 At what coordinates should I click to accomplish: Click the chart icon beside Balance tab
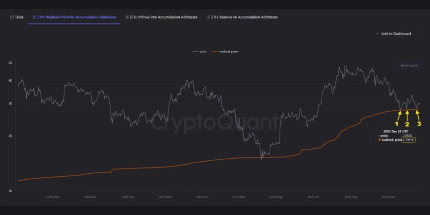tap(208, 17)
